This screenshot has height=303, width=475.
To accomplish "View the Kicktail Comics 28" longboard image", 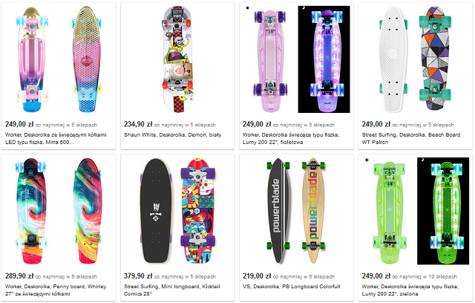I will coord(178,209).
